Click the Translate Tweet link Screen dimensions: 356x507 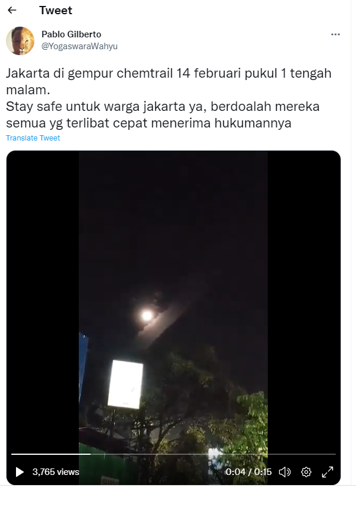tap(33, 138)
